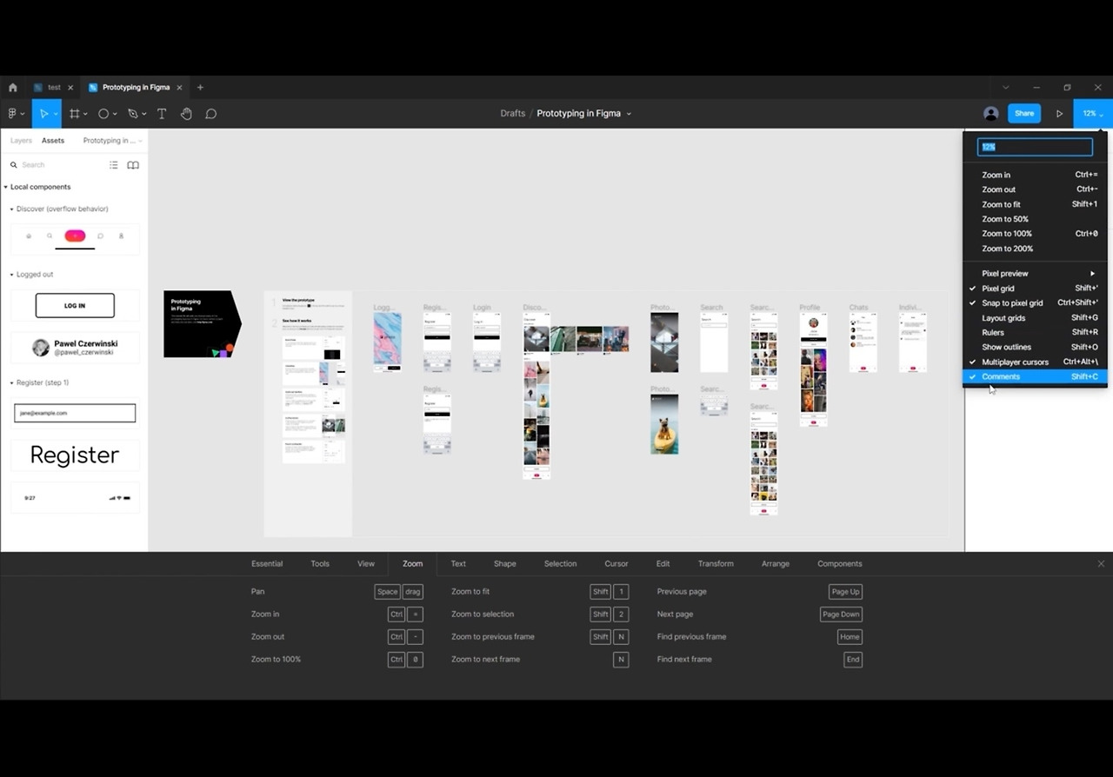Open the 12% zoom dropdown

[x=1093, y=114]
